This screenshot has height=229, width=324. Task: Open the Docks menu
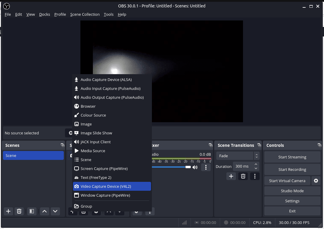pyautogui.click(x=45, y=14)
